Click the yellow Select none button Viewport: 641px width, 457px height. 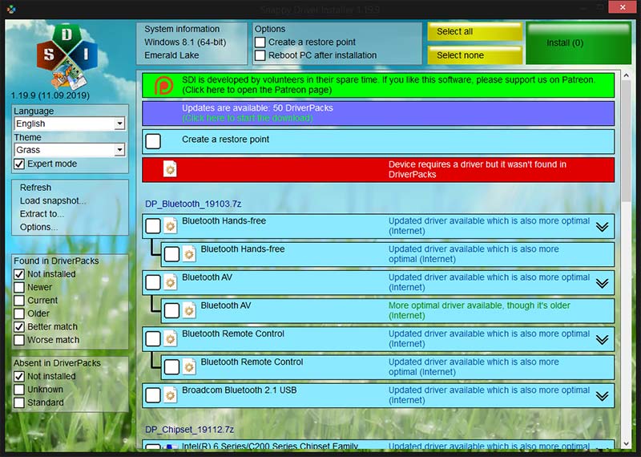[x=475, y=55]
